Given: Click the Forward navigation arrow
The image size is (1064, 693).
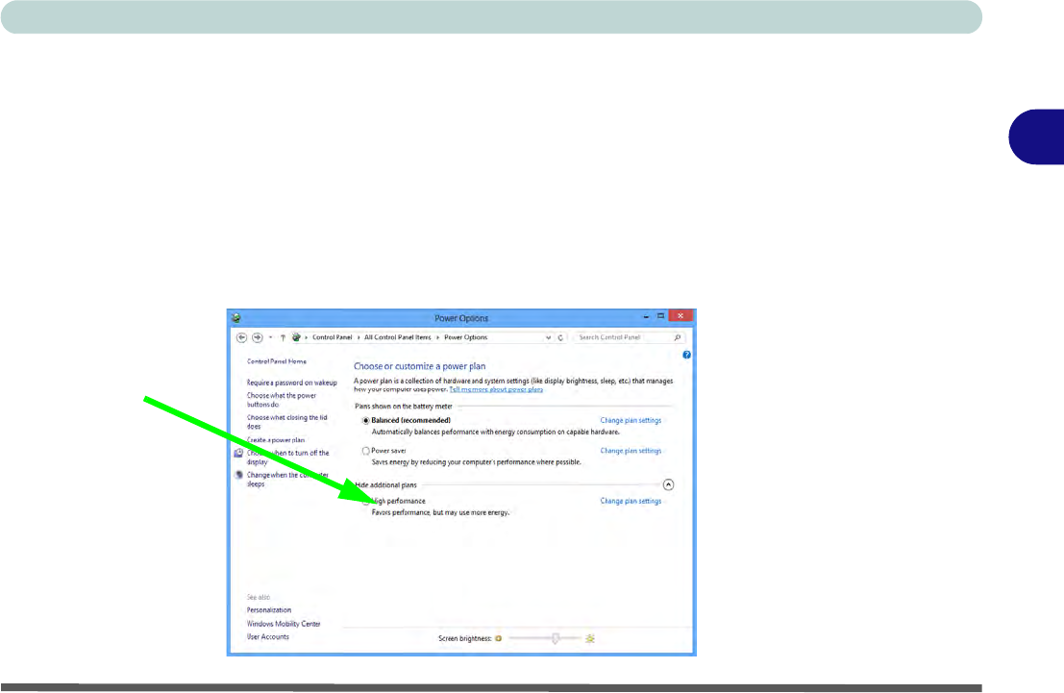Looking at the screenshot, I should coord(258,337).
